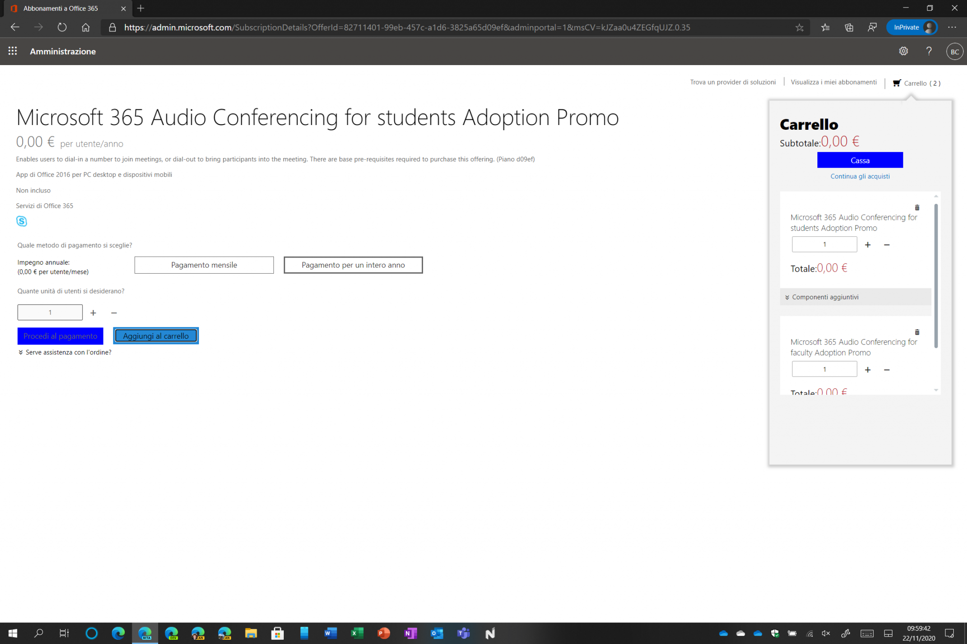Select Pagamento per un intero anno option
This screenshot has width=967, height=644.
coord(353,265)
